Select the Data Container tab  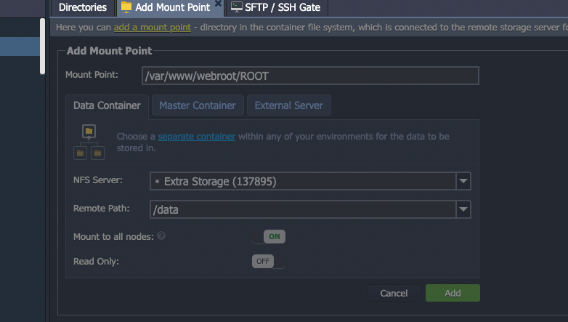click(107, 105)
